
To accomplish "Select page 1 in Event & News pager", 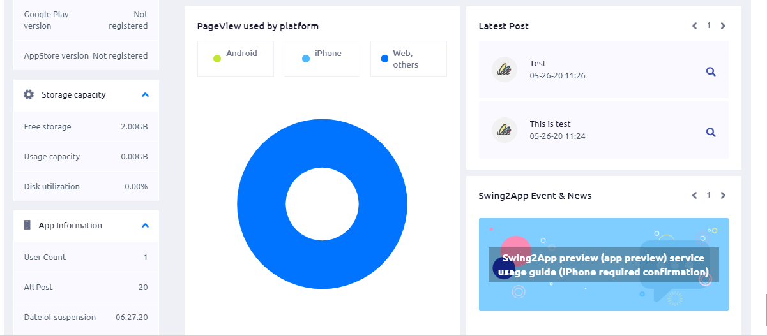I will (x=708, y=195).
